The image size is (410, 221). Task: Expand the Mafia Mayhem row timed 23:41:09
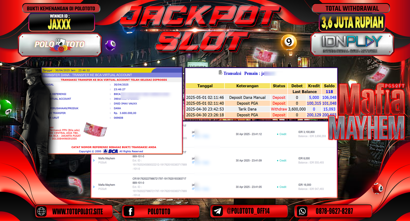coord(94,161)
